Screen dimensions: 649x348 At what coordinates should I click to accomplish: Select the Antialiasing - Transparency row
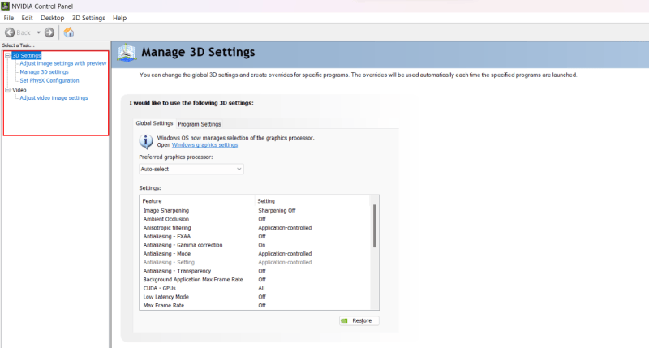[255, 271]
